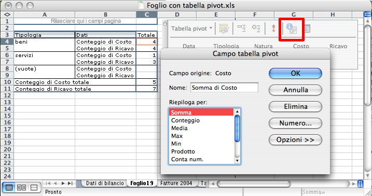The height and width of the screenshot is (196, 372).
Task: Click the third view icon with dotted line
Action: [x=34, y=188]
